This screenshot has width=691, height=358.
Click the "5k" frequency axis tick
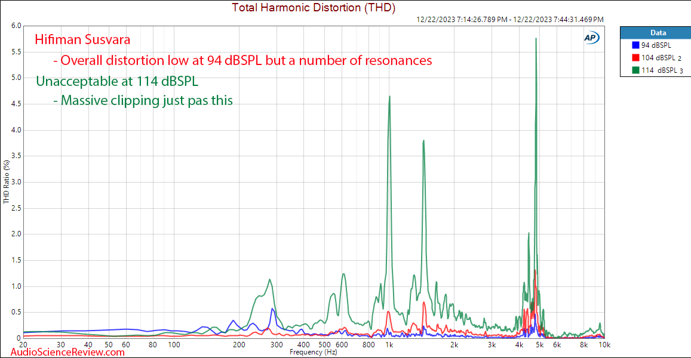pyautogui.click(x=540, y=345)
